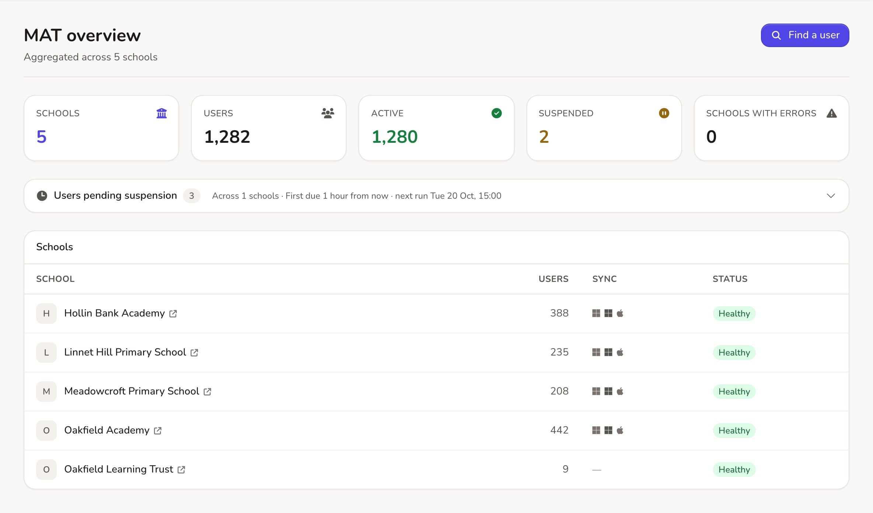Click the Find a user button
Screen dimensions: 873x513
(805, 35)
